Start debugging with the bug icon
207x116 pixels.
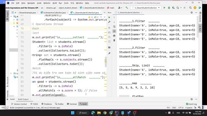click(x=169, y=8)
